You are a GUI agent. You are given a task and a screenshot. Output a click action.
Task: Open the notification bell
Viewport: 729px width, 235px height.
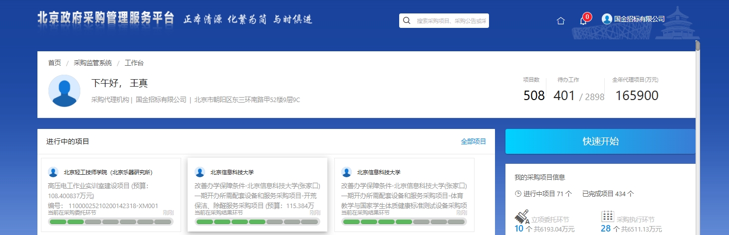583,20
